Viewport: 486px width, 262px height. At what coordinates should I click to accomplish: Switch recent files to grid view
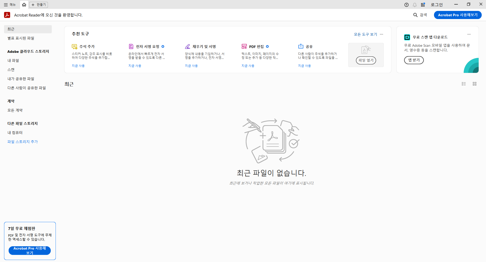[475, 84]
